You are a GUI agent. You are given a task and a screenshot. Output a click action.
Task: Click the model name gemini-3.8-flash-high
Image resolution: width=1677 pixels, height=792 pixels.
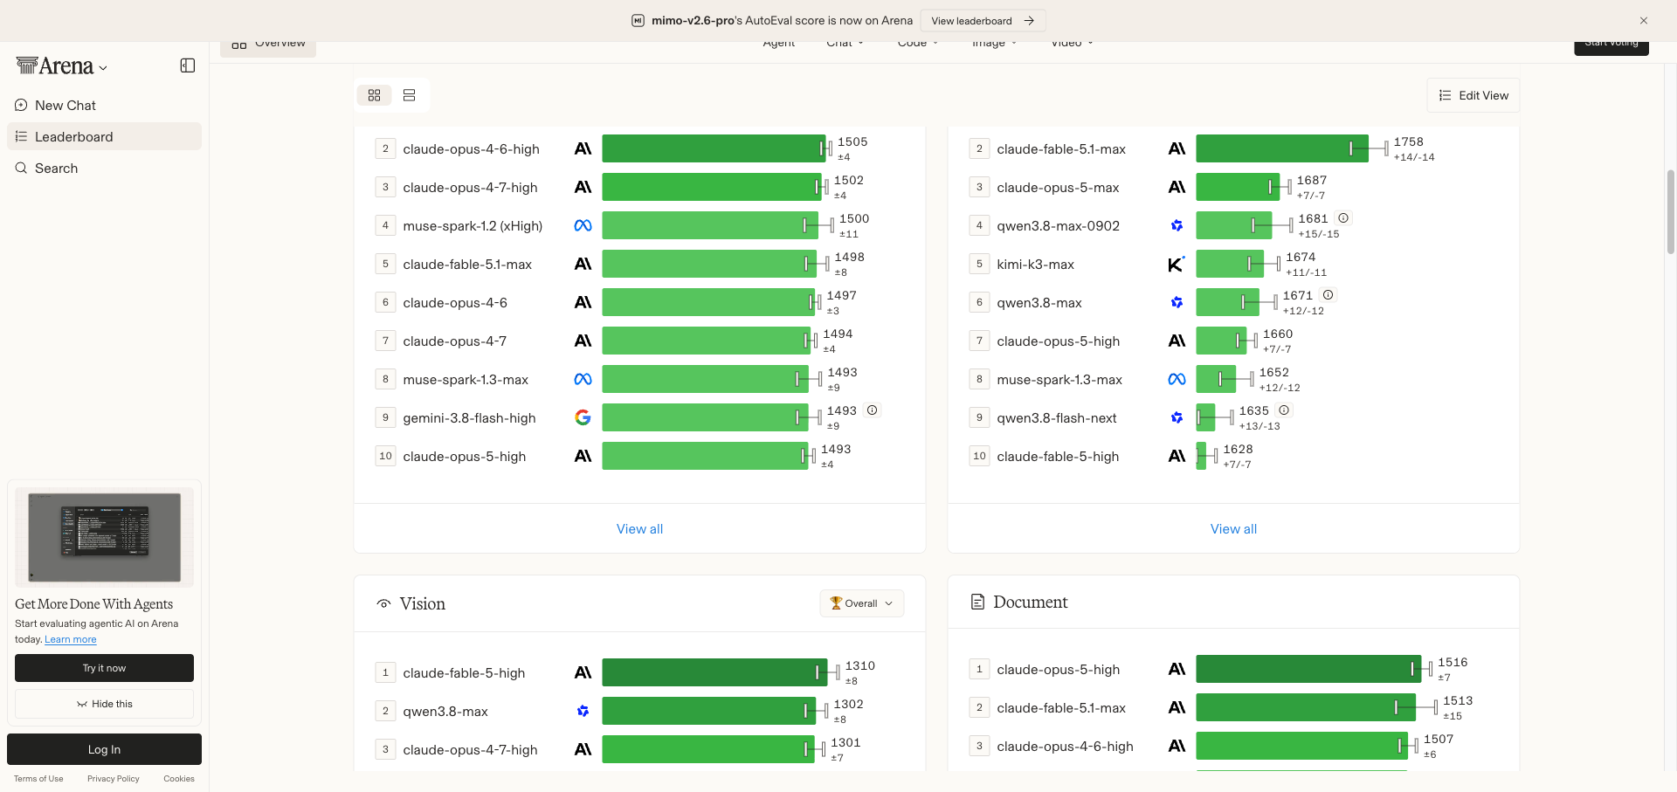pos(469,418)
